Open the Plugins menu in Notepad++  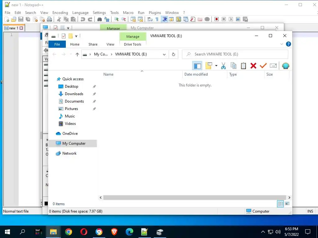[155, 12]
